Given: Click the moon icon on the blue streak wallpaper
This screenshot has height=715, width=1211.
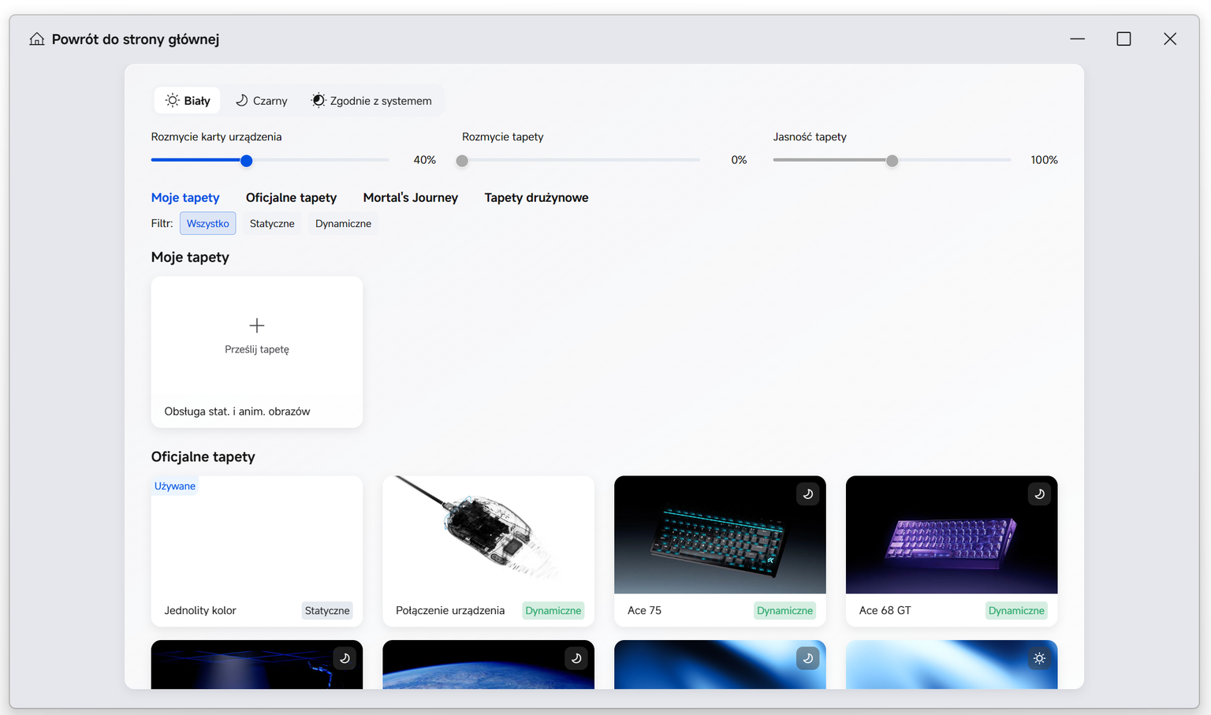Looking at the screenshot, I should (x=807, y=658).
